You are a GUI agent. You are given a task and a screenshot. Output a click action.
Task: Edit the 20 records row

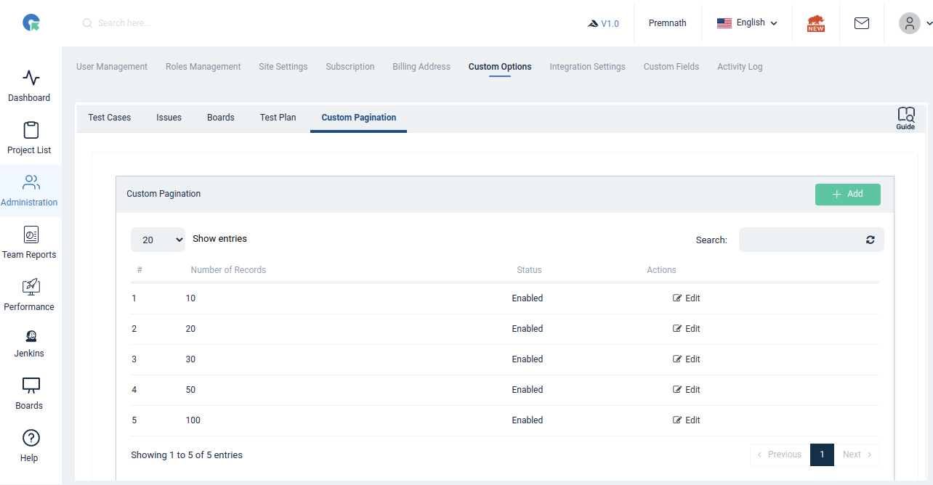click(687, 329)
